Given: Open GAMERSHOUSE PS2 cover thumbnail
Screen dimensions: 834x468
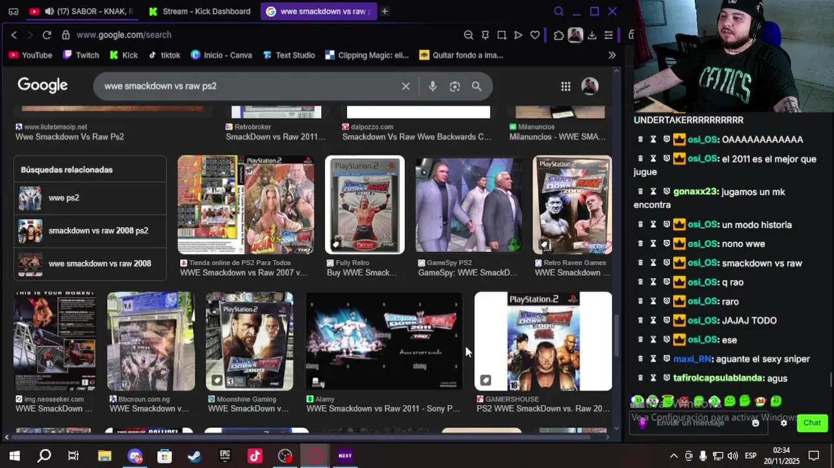Looking at the screenshot, I should coord(543,341).
